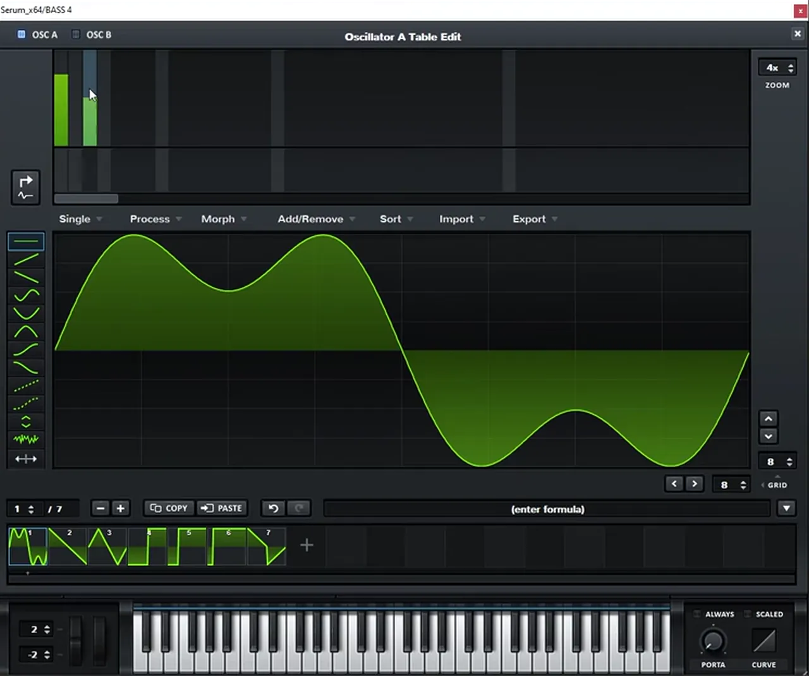Enable the OSC B checkbox

pos(76,34)
